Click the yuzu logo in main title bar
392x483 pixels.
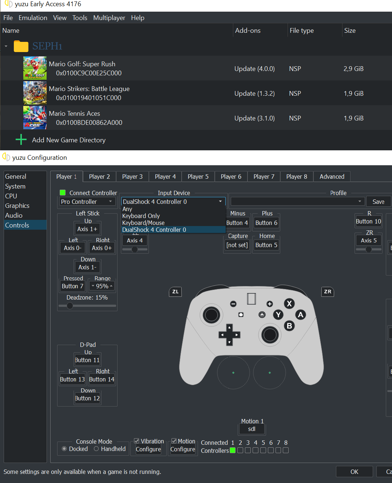[8, 4]
